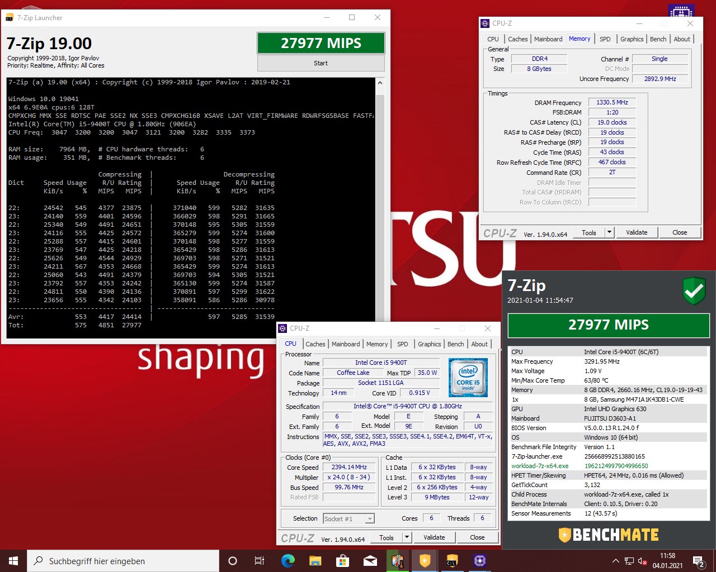Image resolution: width=716 pixels, height=572 pixels.
Task: Open Tools dropdown arrow in CPU-Z processor window
Action: click(x=407, y=537)
